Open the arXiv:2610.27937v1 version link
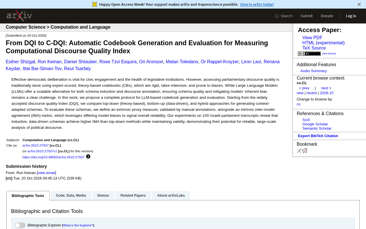Screen dimensions: 366x229 tap(42, 151)
